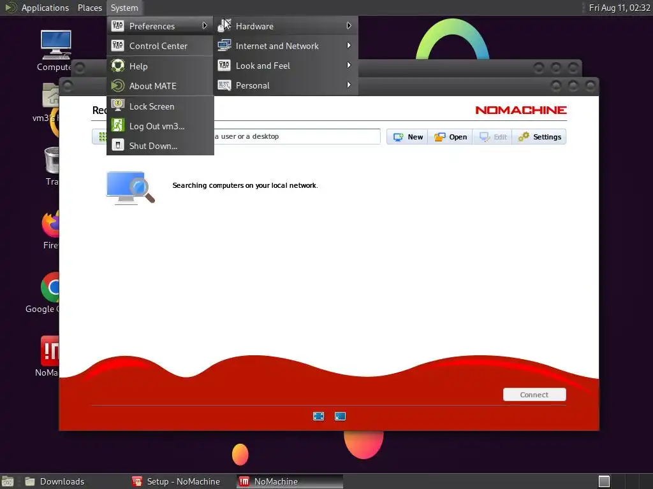
Task: Click the Shut Down power icon
Action: point(118,146)
